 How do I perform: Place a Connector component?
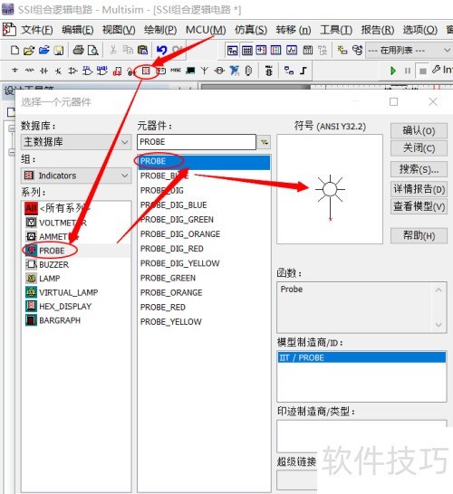pos(249,71)
